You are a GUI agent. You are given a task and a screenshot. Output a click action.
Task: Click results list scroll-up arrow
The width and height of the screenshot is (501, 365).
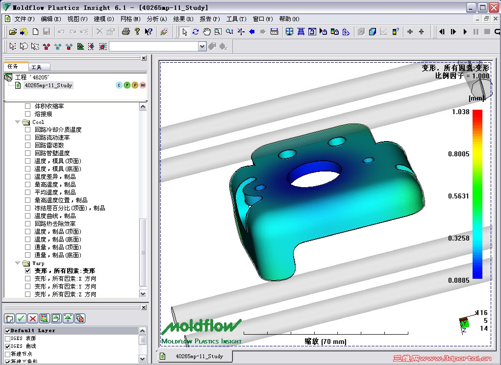[143, 107]
